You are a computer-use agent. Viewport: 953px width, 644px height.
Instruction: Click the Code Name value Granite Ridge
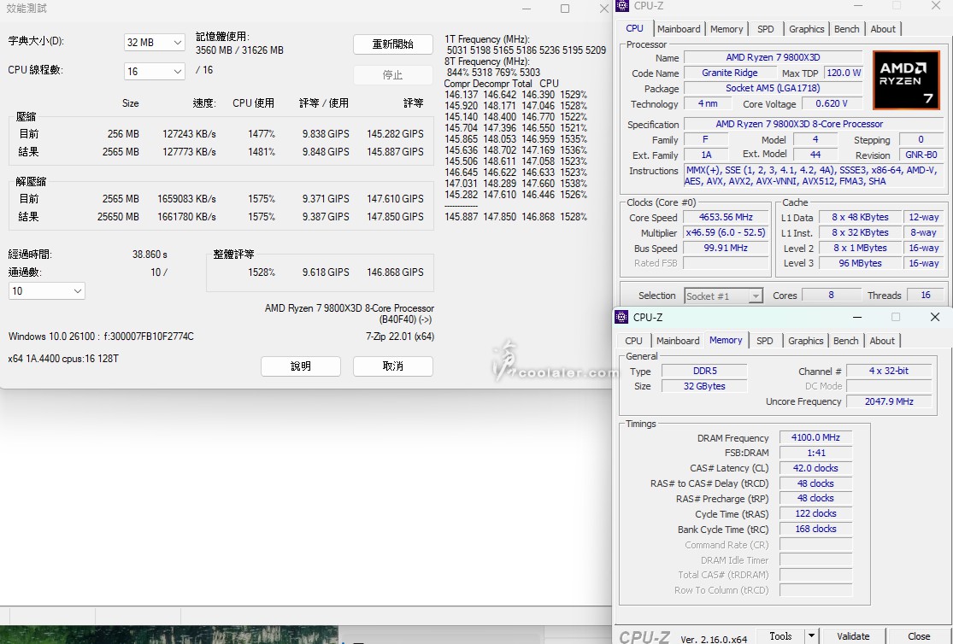pyautogui.click(x=729, y=73)
